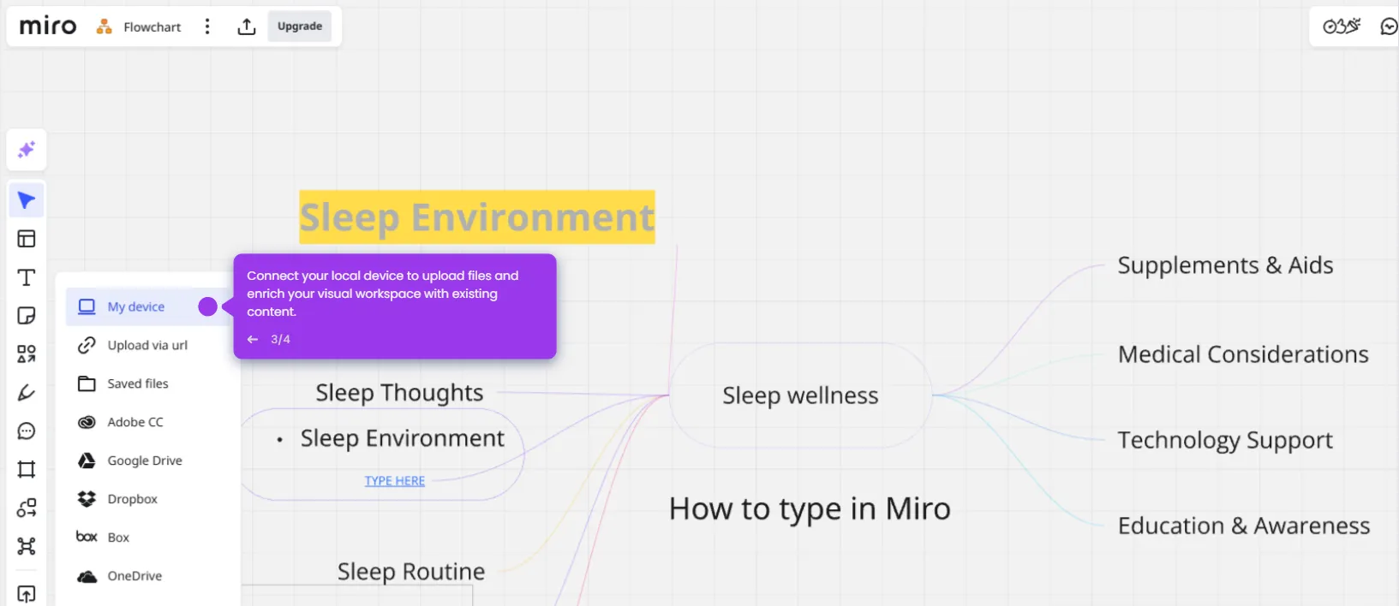Viewport: 1399px width, 606px height.
Task: Click the Google Drive logo icon
Action: pyautogui.click(x=87, y=460)
